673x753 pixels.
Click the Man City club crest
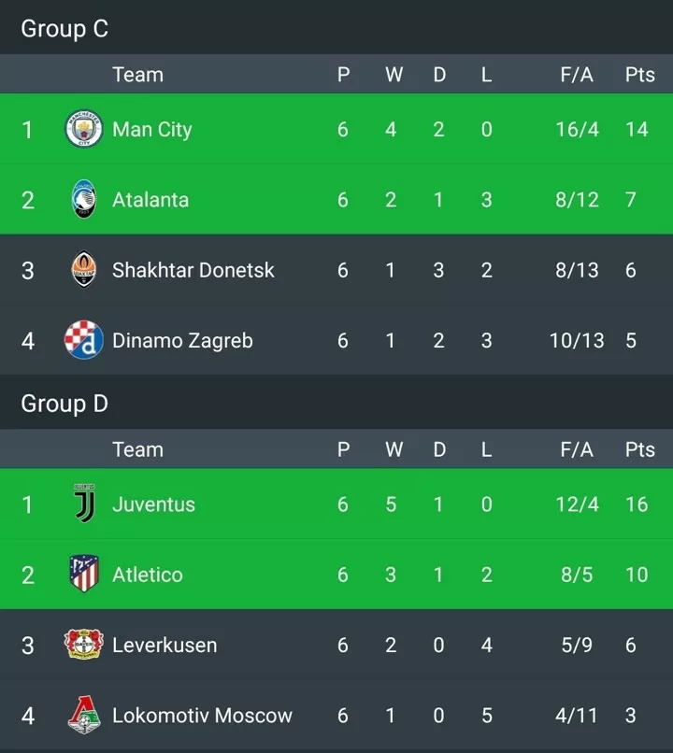coord(83,129)
